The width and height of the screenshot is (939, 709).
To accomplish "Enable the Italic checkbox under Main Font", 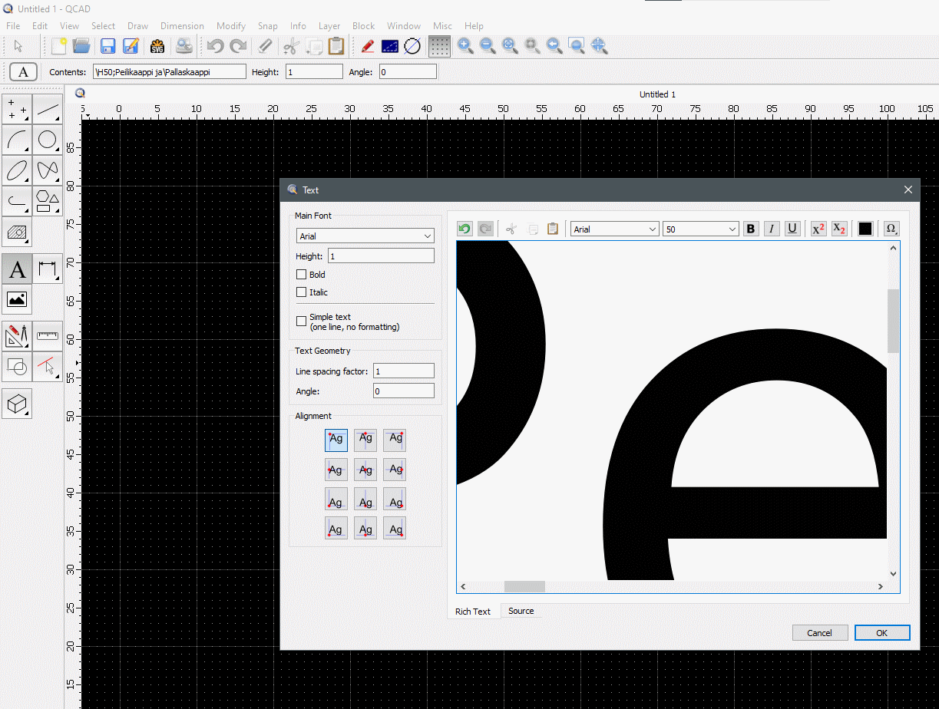I will tap(302, 292).
